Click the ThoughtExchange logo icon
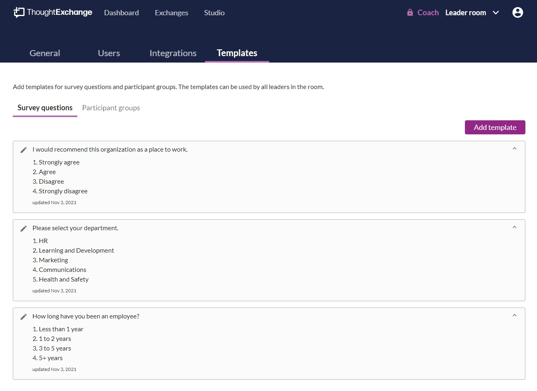 coord(19,12)
